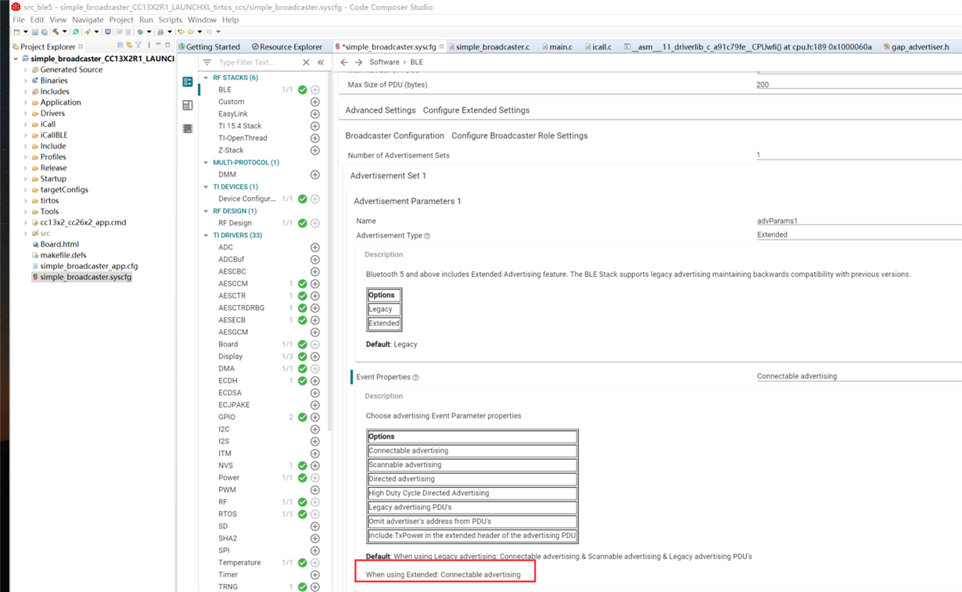The height and width of the screenshot is (592, 962).
Task: Open the Scripts menu
Action: coord(170,20)
